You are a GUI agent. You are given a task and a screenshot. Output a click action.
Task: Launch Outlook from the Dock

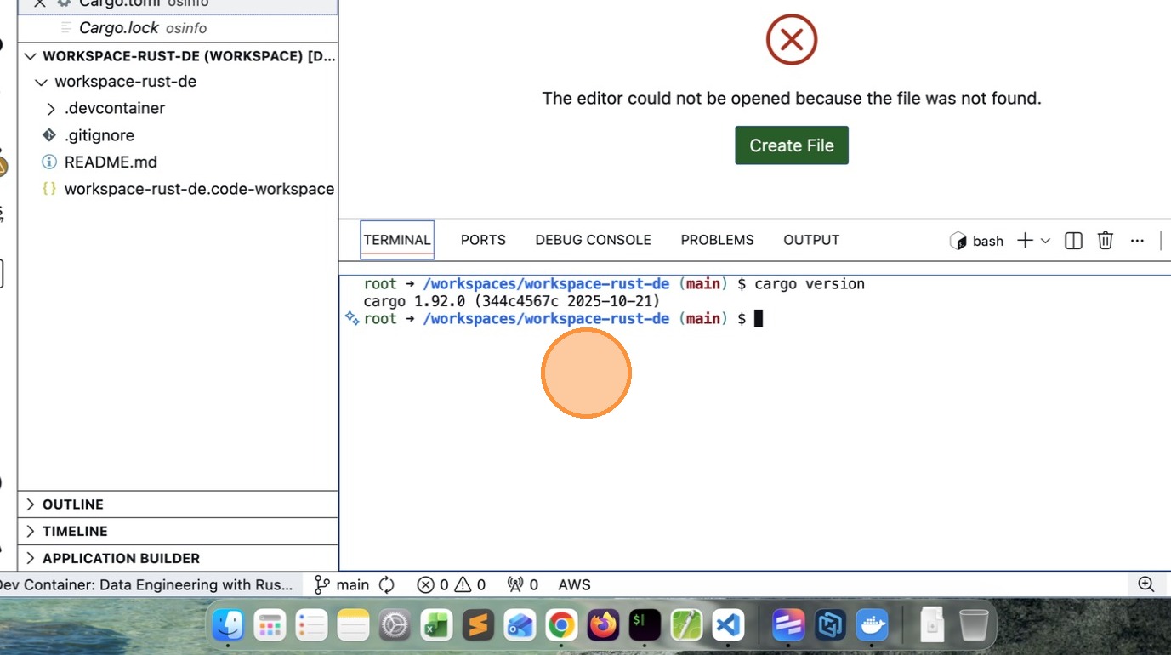[520, 626]
